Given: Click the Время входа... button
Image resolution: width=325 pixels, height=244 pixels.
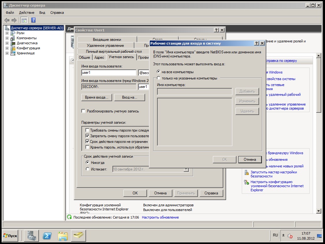Looking at the screenshot, I should click(97, 97).
